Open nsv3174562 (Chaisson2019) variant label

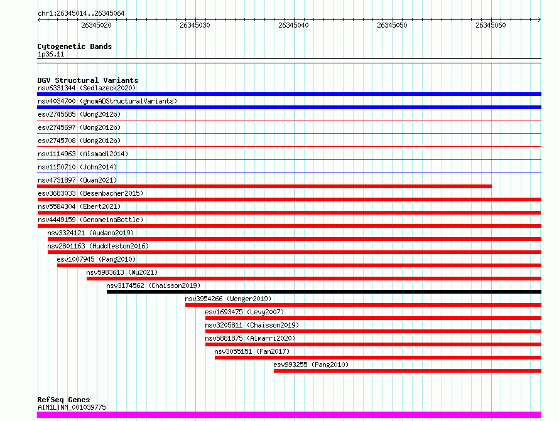point(153,285)
